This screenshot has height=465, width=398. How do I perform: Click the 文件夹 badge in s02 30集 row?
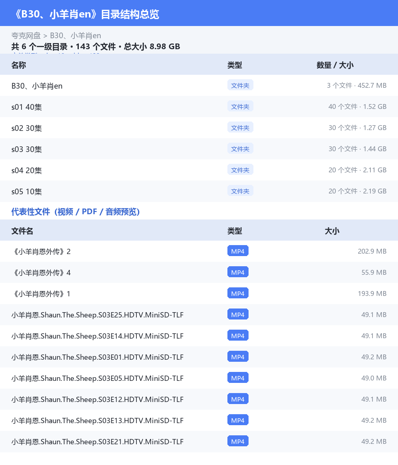pyautogui.click(x=240, y=128)
